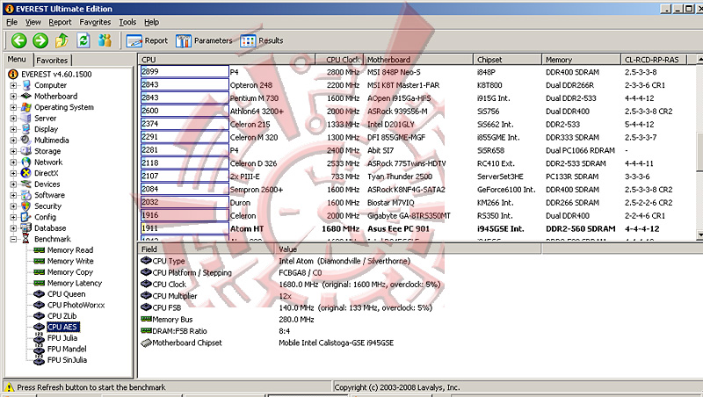703x397 pixels.
Task: Expand the Motherboard tree node
Action: pyautogui.click(x=13, y=97)
